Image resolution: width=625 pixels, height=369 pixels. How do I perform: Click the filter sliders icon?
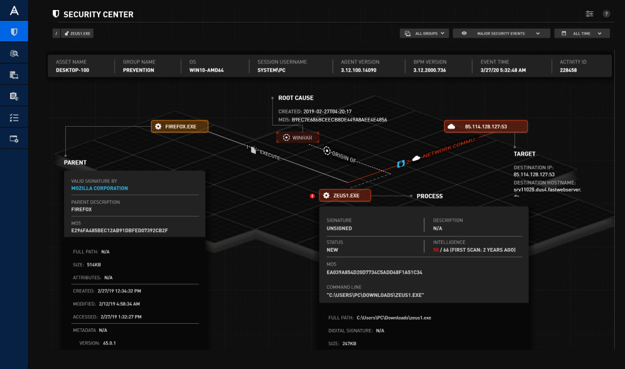589,14
